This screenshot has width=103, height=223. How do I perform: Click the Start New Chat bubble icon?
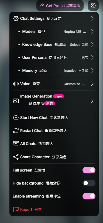(x=16, y=118)
